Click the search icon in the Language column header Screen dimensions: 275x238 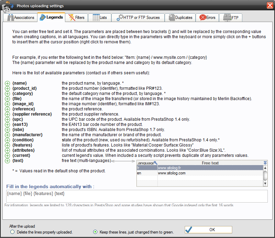[155, 163]
